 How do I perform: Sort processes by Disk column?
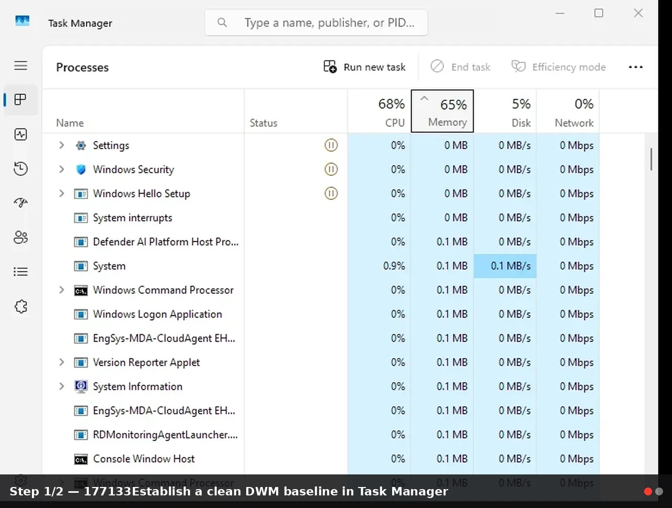[x=505, y=111]
